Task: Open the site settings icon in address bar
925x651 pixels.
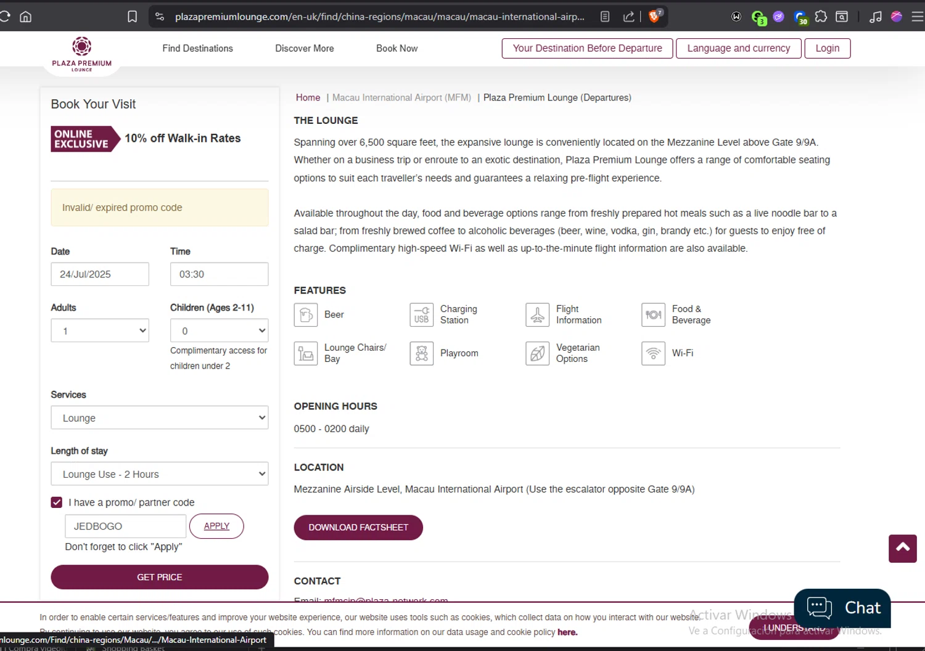Action: click(x=160, y=17)
